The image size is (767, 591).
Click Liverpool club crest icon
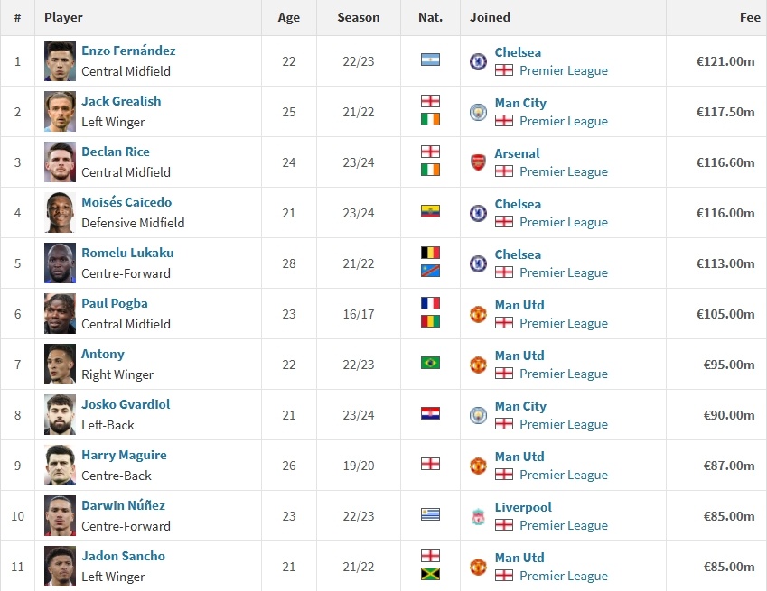pos(478,516)
